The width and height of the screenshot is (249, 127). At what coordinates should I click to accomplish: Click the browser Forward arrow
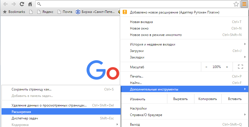(x=14, y=4)
